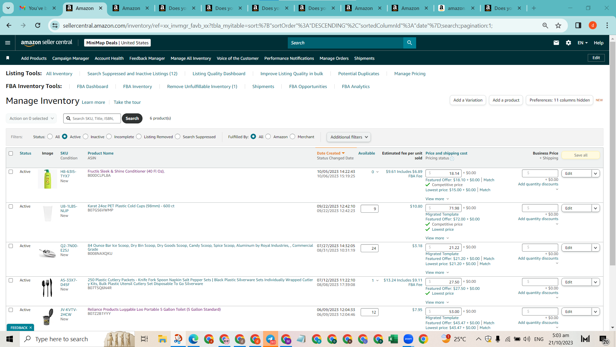
Task: Launch Microsoft Edge from the taskbar
Action: click(x=193, y=339)
